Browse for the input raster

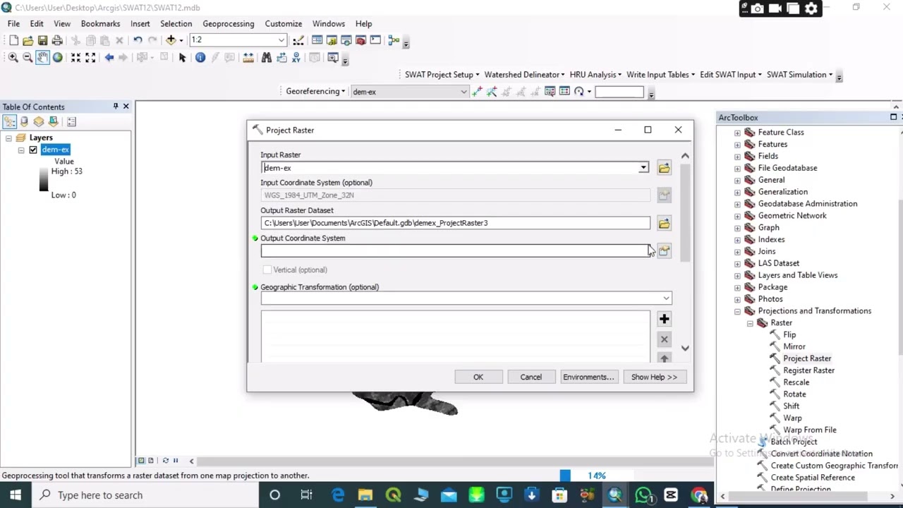(x=664, y=168)
